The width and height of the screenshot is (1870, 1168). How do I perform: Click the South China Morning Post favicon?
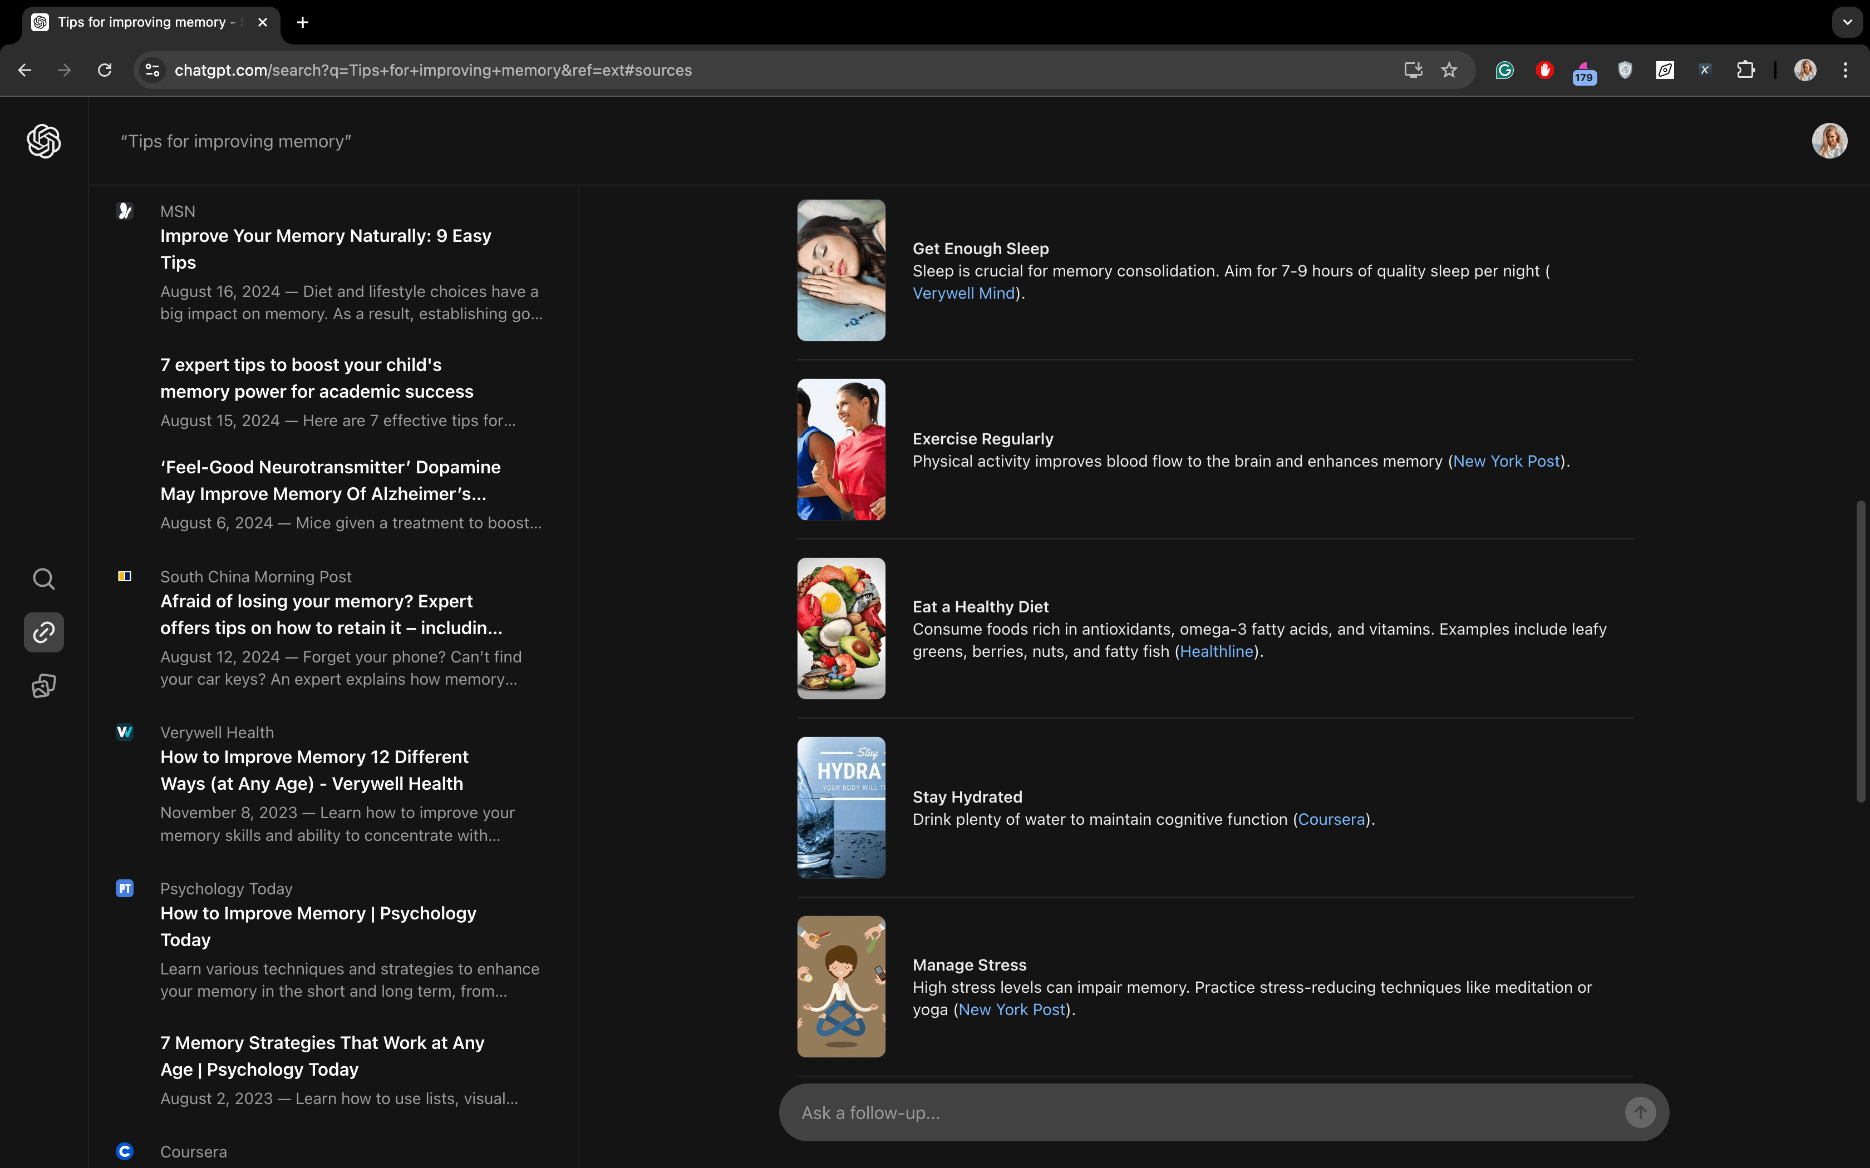point(125,576)
